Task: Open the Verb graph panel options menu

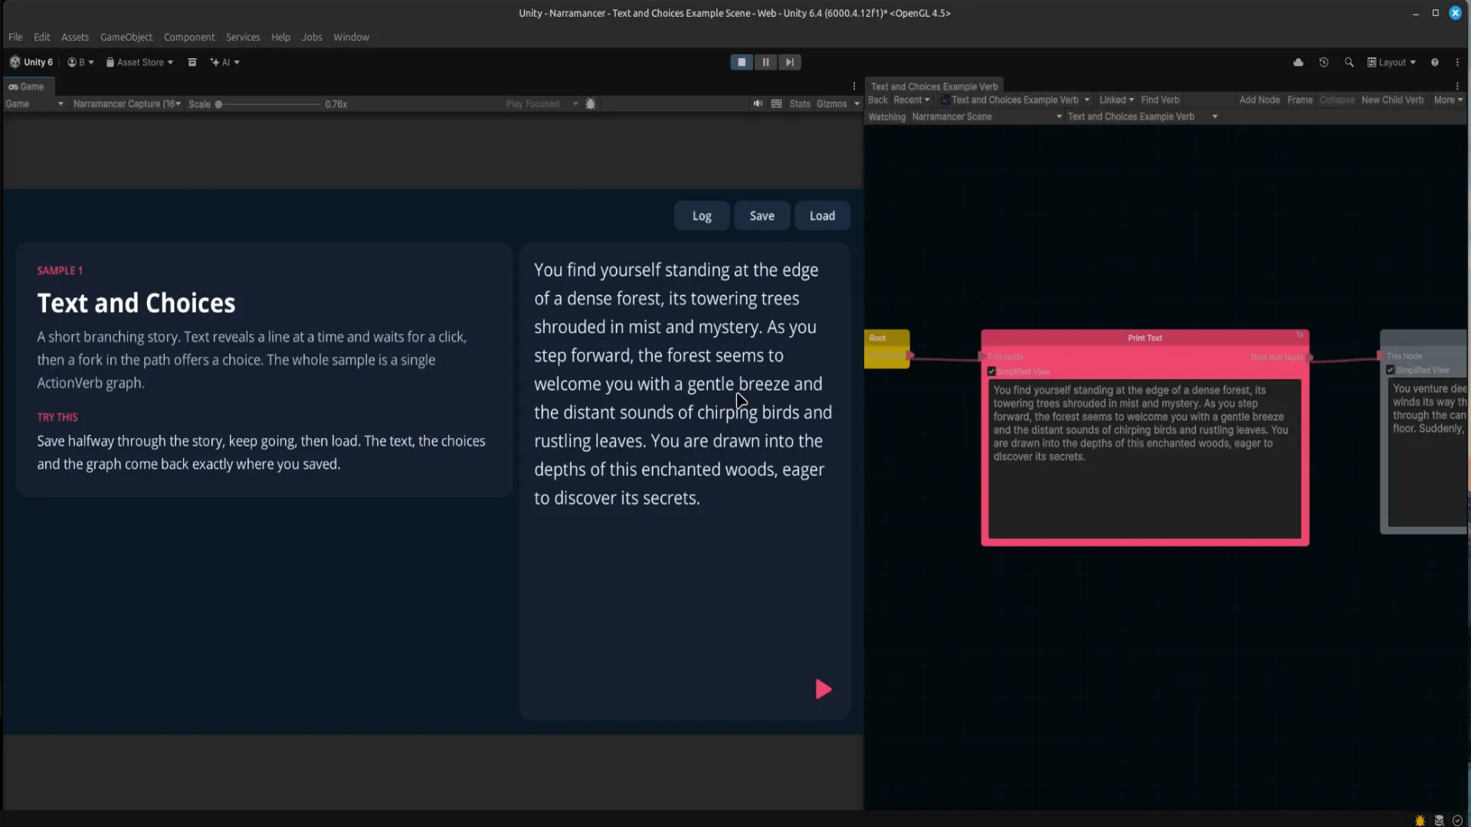Action: tap(1457, 87)
